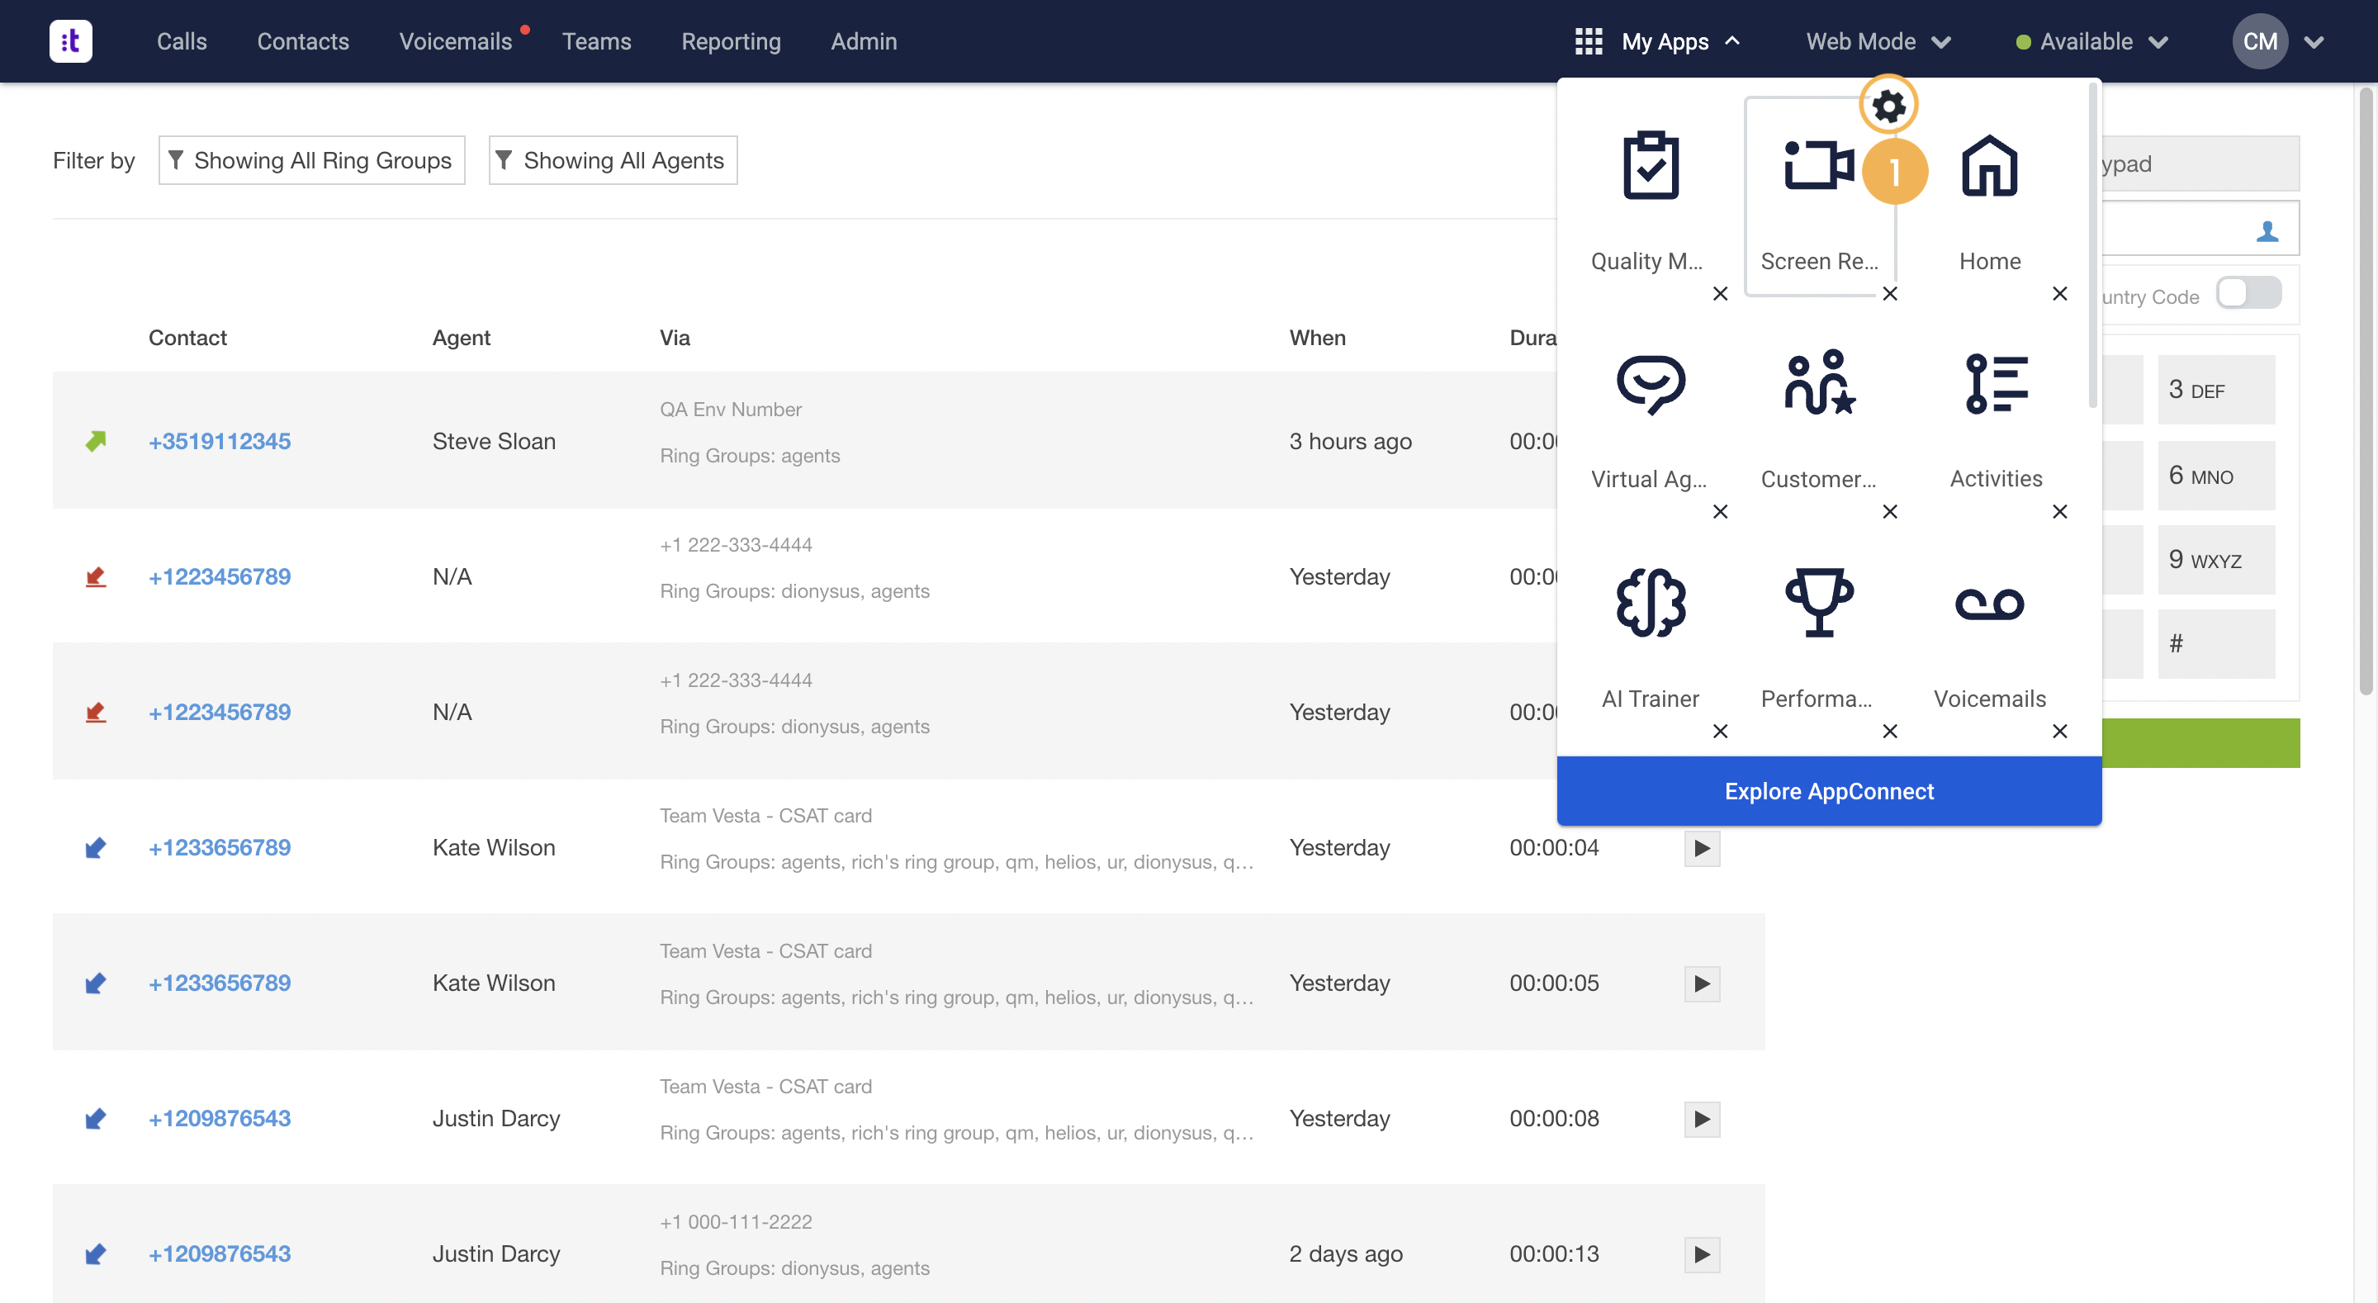Click the Explore AppConnect button
The image size is (2378, 1303).
point(1828,791)
